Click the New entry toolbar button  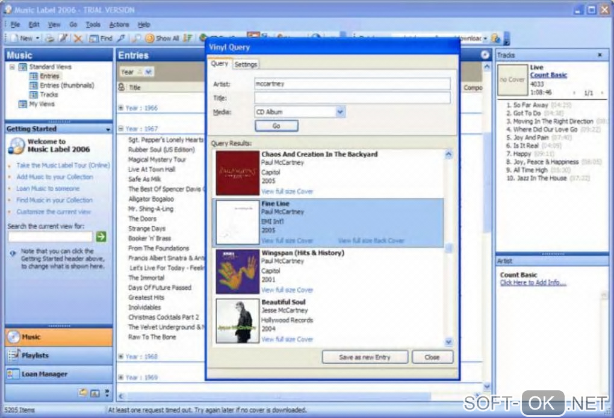23,38
